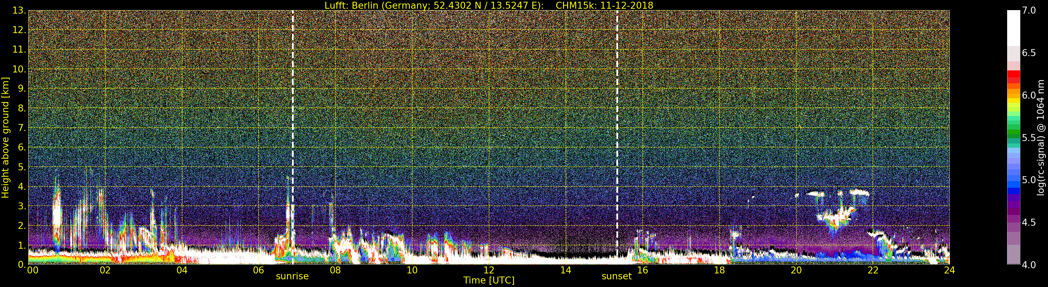1048x287 pixels.
Task: Click height axis tick '13.'
Action: (x=19, y=10)
